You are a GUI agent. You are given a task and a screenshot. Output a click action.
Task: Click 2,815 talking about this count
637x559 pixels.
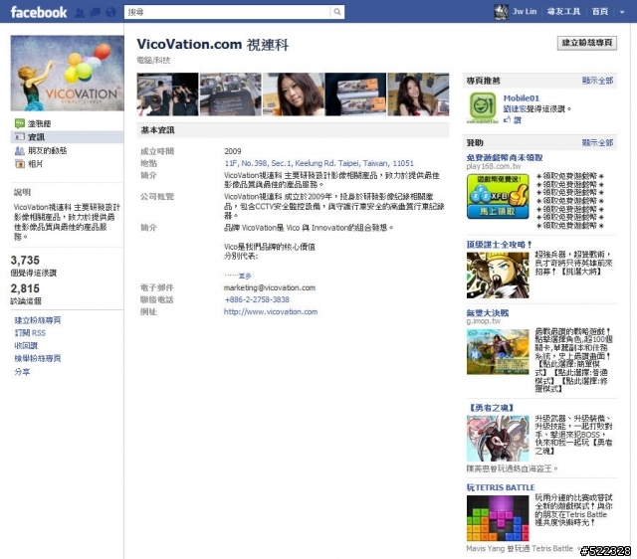tap(25, 288)
